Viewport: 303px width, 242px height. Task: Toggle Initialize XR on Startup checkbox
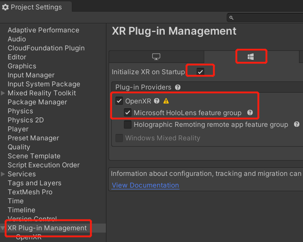click(200, 72)
